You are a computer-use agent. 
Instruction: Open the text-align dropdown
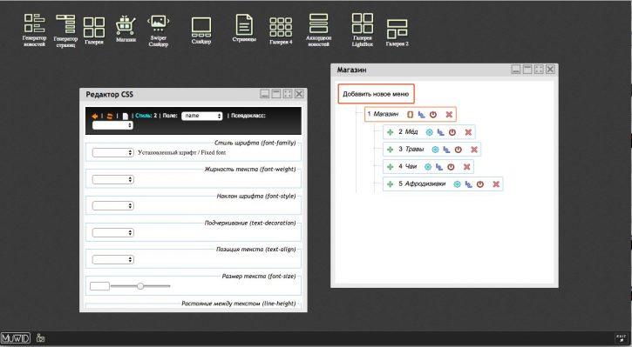point(112,260)
